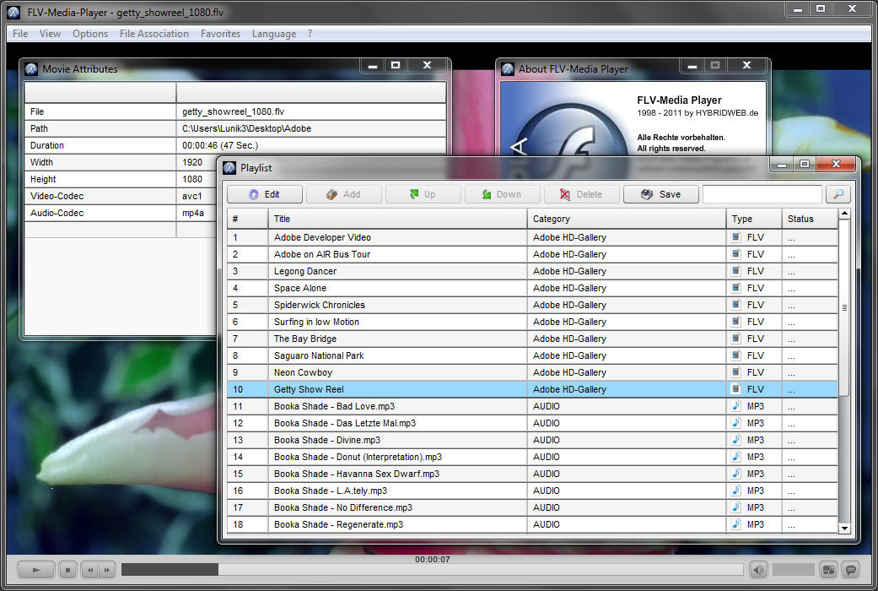
Task: Select Booka Shade - No Difference.mp3
Action: [532, 507]
